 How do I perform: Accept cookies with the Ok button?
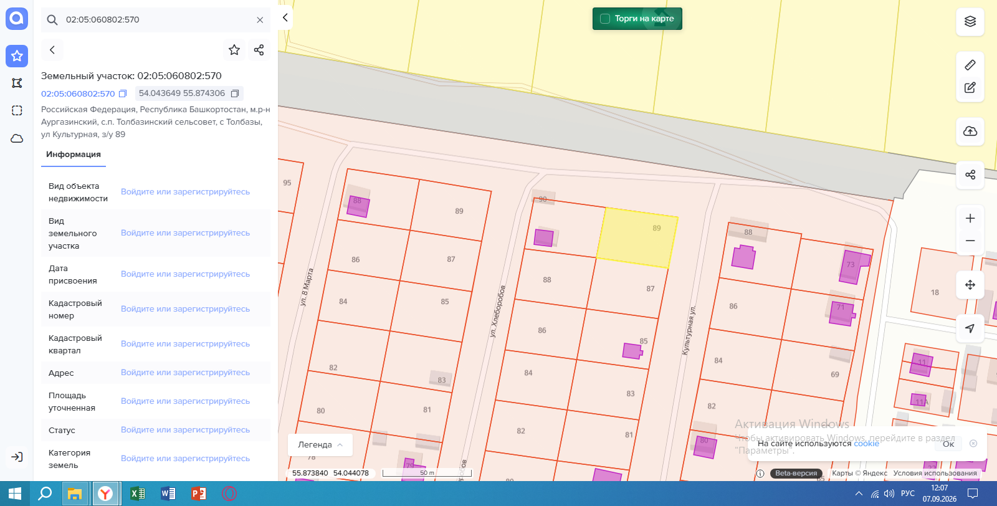point(948,444)
